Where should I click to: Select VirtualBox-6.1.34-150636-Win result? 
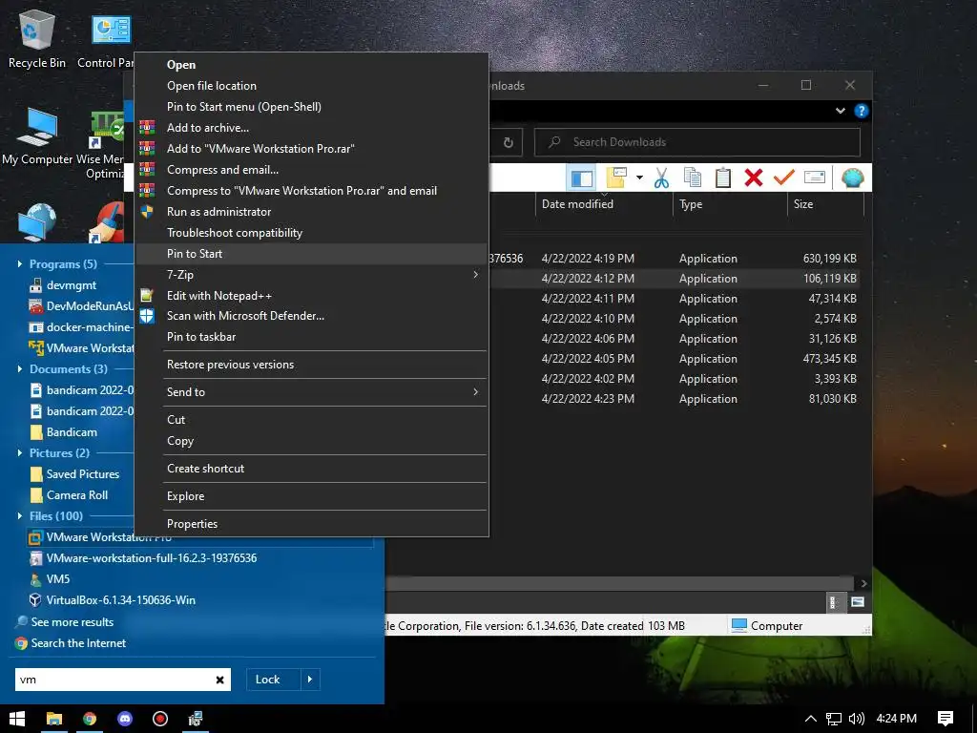tap(121, 600)
